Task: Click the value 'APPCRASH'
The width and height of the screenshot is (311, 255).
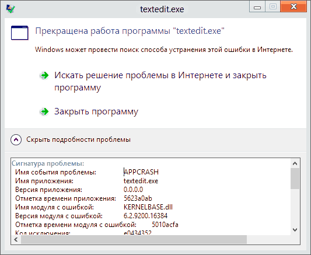Action: [141, 172]
